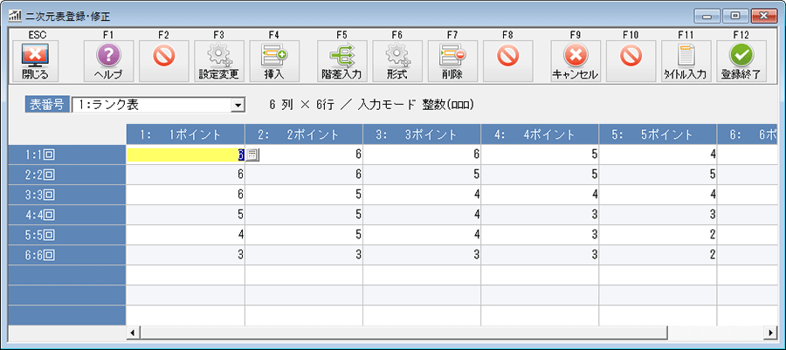This screenshot has height=350, width=786.
Task: Click the horizontal scrollbar right arrow
Action: pos(770,333)
